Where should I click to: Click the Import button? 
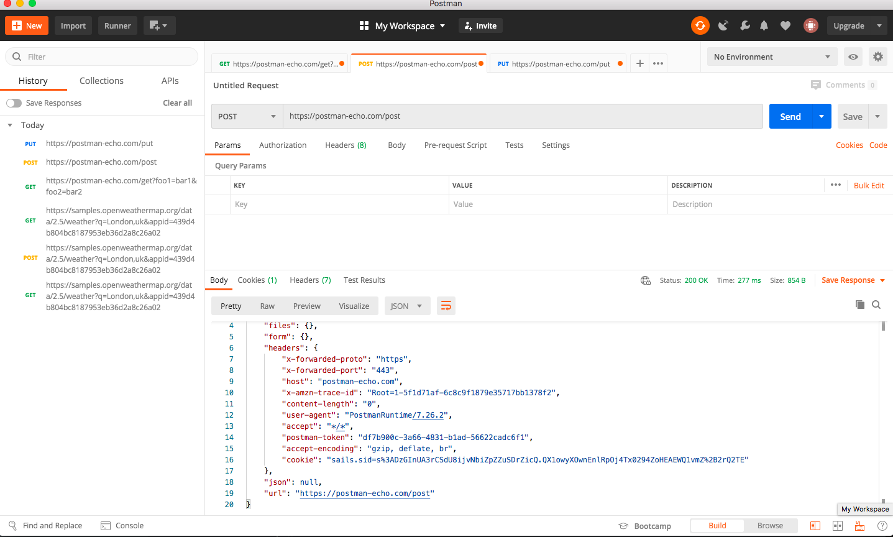coord(73,25)
